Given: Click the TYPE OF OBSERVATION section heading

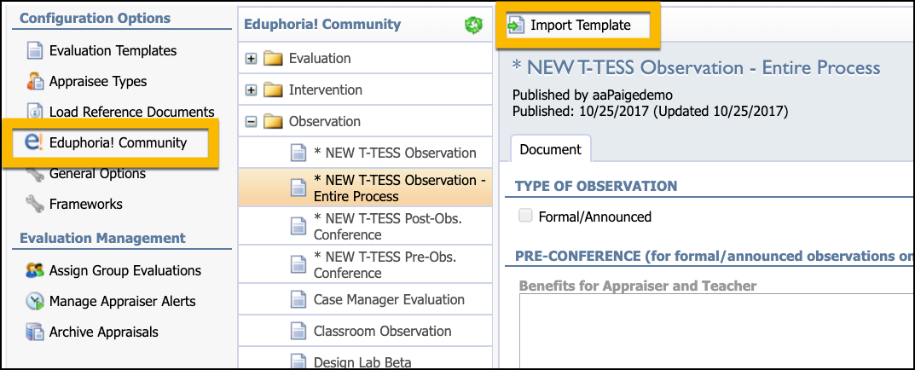Looking at the screenshot, I should tap(596, 186).
